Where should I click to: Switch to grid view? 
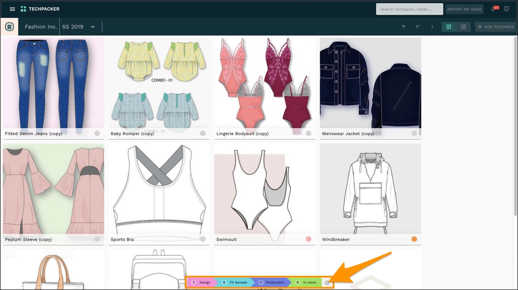point(449,27)
